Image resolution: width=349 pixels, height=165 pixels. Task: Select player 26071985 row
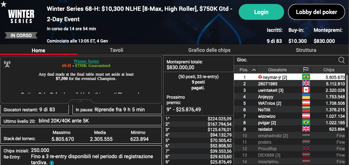point(290,84)
